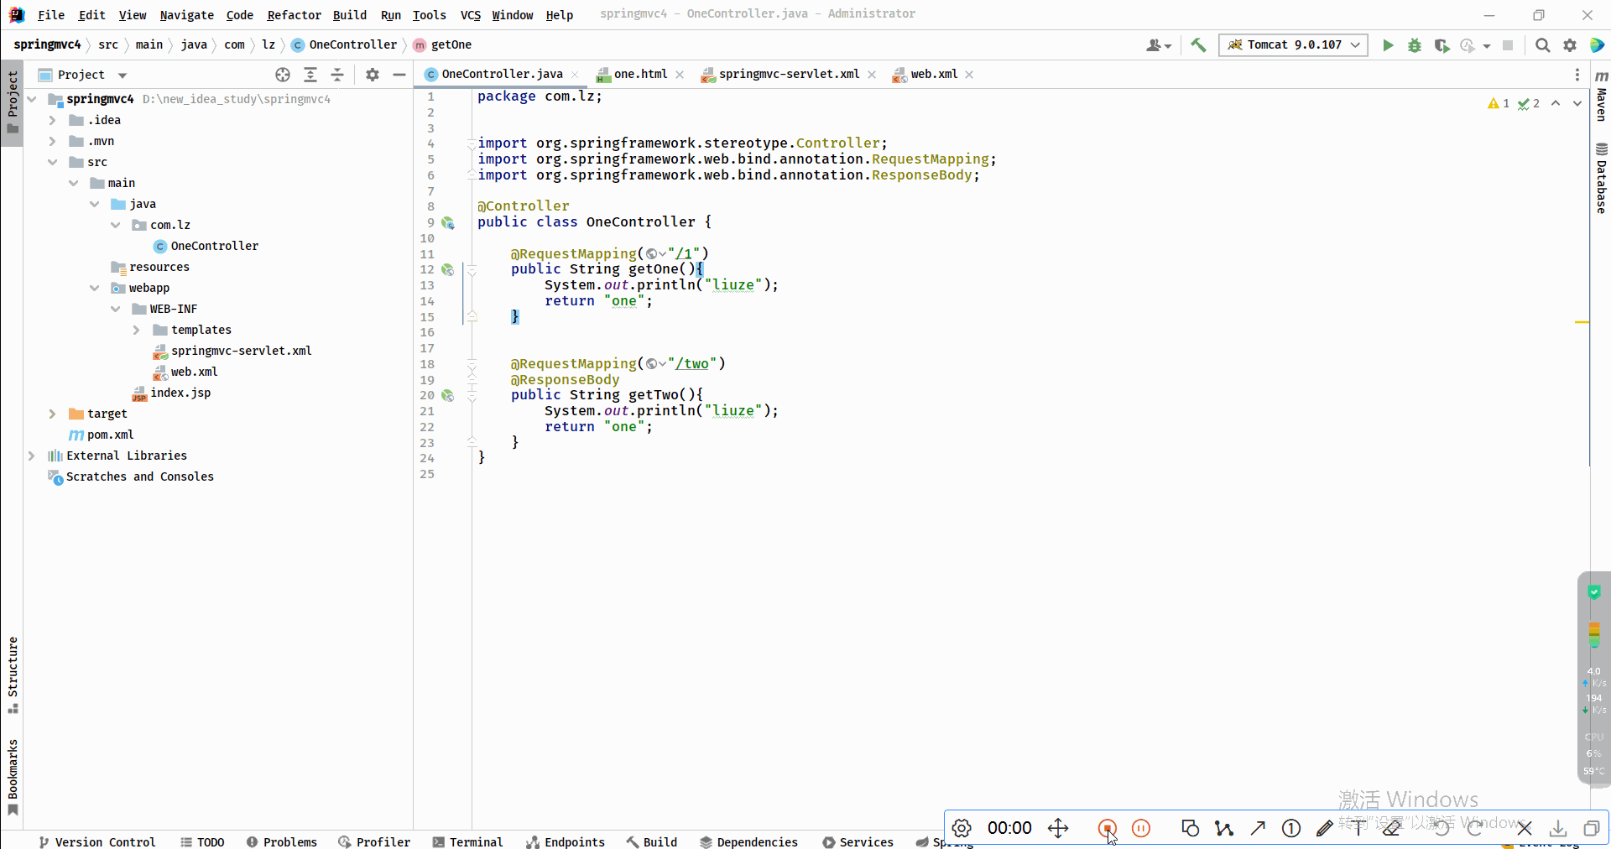Image resolution: width=1611 pixels, height=849 pixels.
Task: Build project with the hammer icon
Action: click(x=1198, y=45)
